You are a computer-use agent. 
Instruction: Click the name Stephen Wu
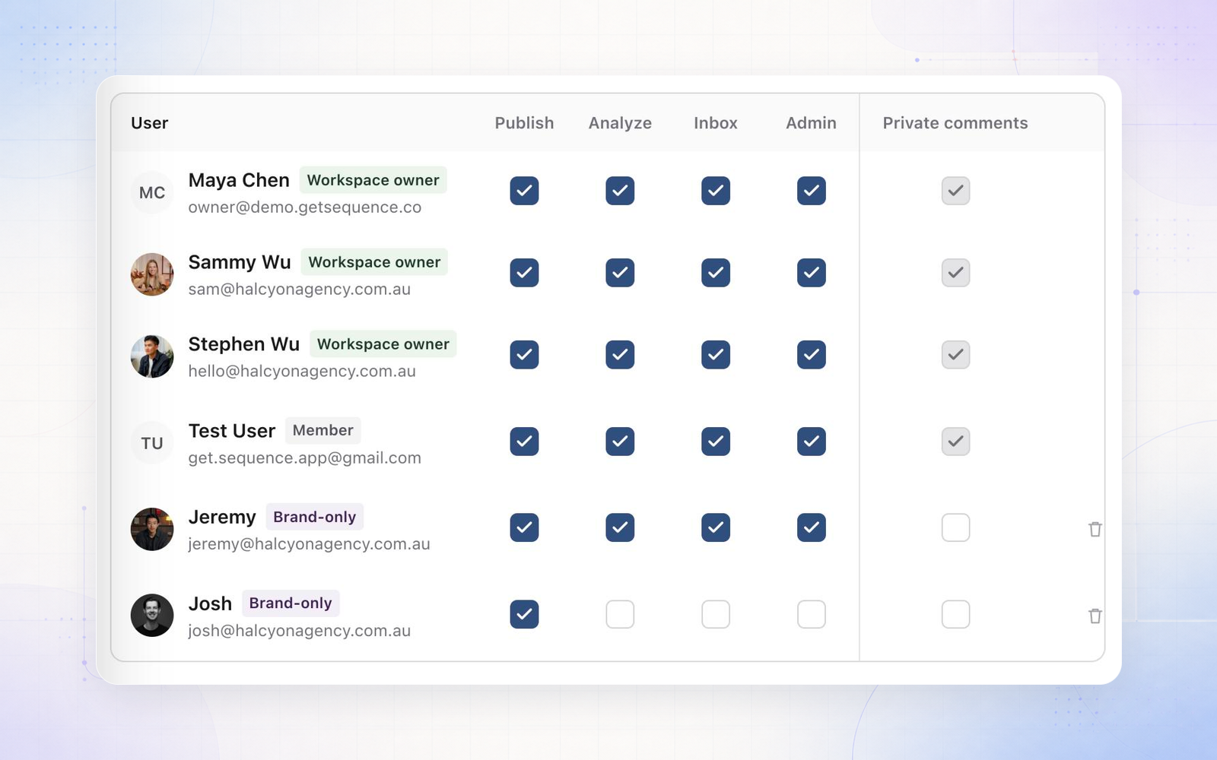(x=243, y=344)
